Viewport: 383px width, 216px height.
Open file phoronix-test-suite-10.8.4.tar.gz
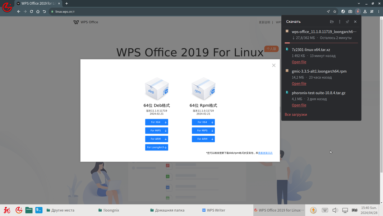299,105
